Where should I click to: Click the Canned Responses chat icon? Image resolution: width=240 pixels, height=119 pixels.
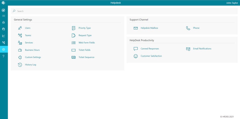click(x=135, y=49)
